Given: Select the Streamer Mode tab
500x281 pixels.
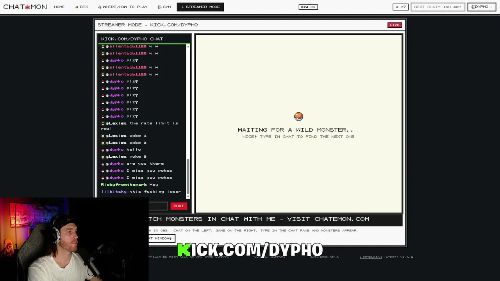Looking at the screenshot, I should [x=200, y=7].
